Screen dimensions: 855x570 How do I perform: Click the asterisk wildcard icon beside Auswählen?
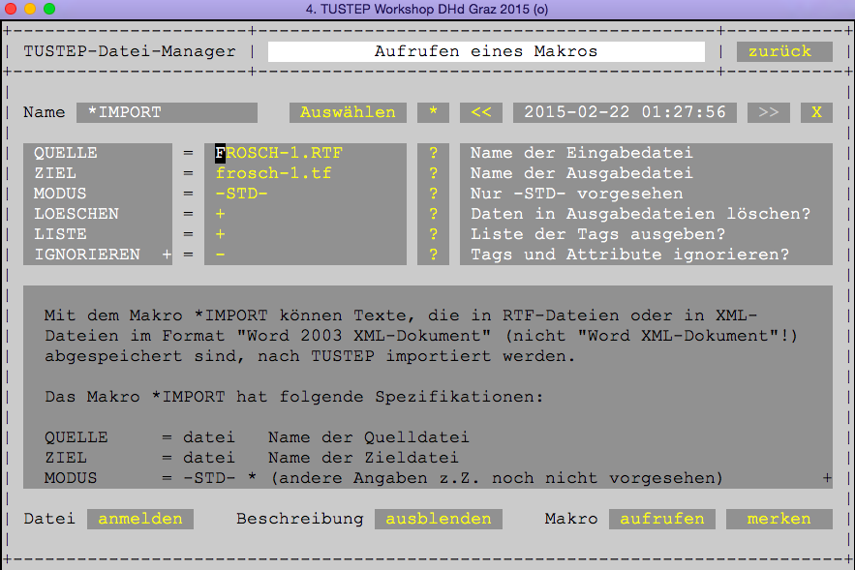(x=432, y=112)
